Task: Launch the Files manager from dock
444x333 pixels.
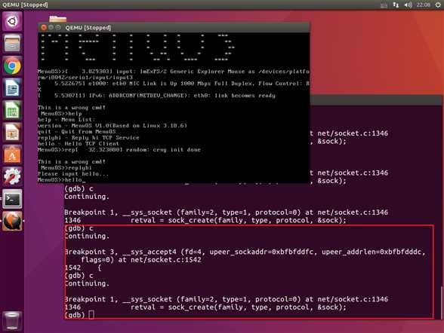Action: [x=12, y=43]
